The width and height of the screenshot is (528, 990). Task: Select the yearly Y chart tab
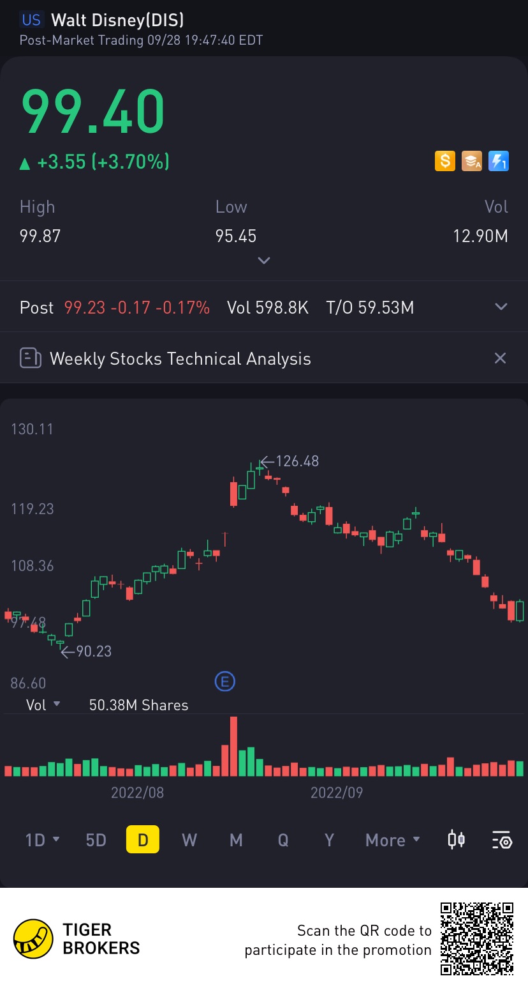click(329, 840)
